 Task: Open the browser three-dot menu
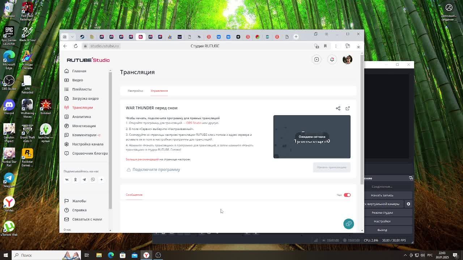coord(336,46)
